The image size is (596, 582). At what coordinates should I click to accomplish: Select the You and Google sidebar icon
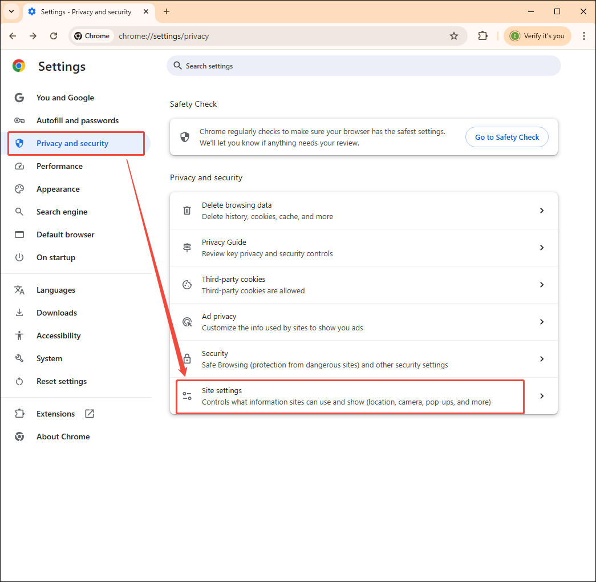pos(19,98)
